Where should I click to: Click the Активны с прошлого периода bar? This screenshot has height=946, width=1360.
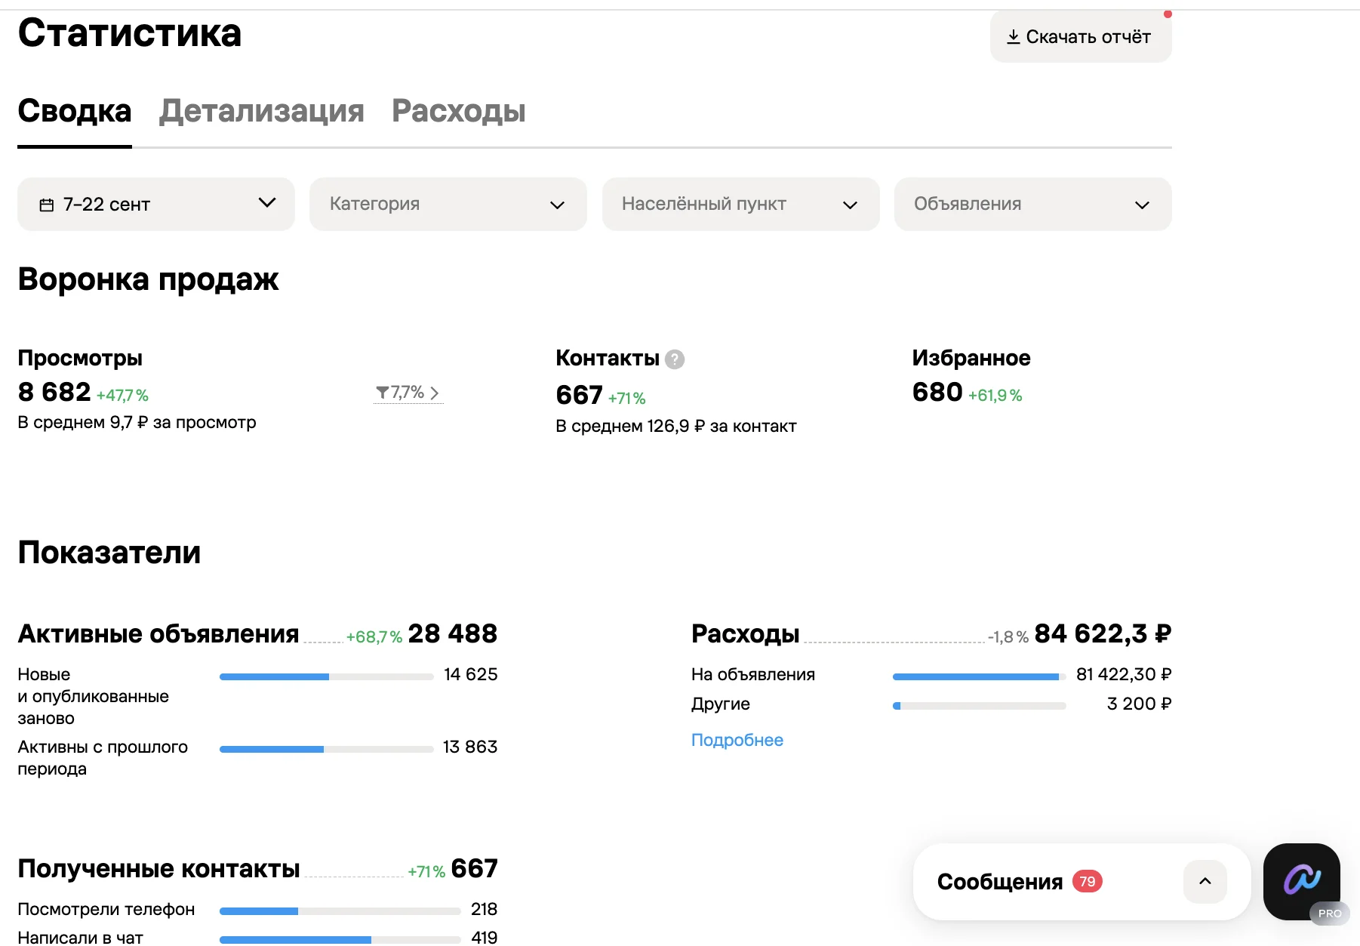pos(326,749)
